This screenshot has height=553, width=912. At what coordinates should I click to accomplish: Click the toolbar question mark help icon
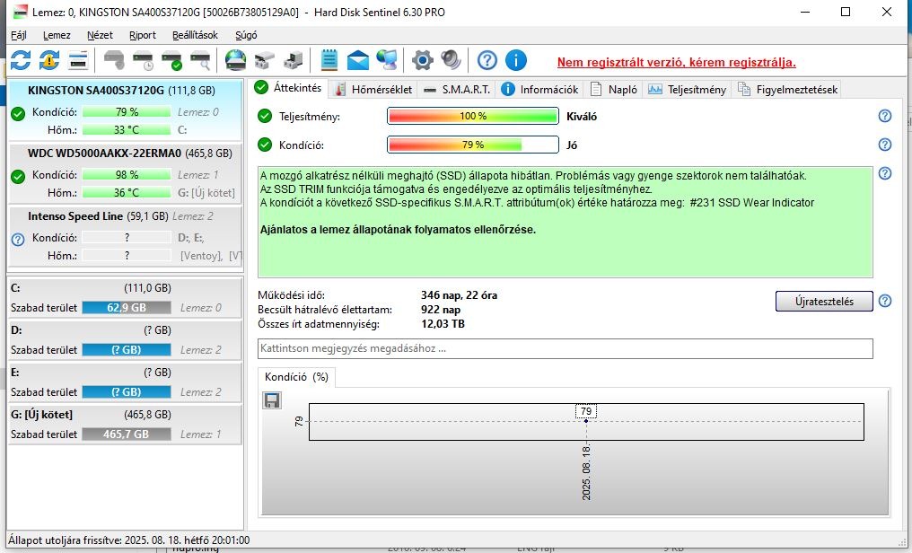(x=487, y=60)
